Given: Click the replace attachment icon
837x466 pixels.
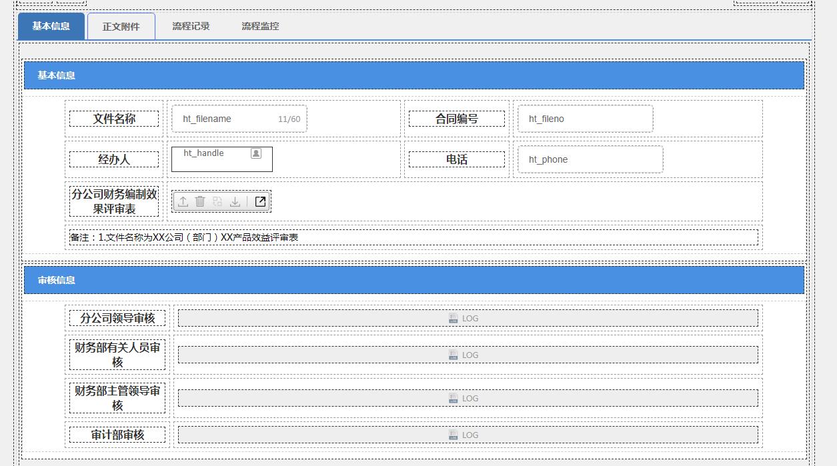Looking at the screenshot, I should [217, 201].
